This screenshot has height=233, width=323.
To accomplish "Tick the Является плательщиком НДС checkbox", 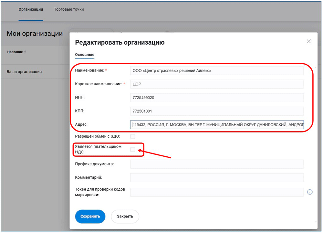I will click(x=133, y=149).
